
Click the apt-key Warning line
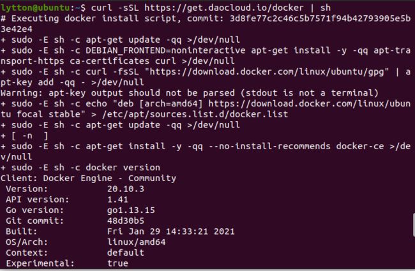(190, 93)
